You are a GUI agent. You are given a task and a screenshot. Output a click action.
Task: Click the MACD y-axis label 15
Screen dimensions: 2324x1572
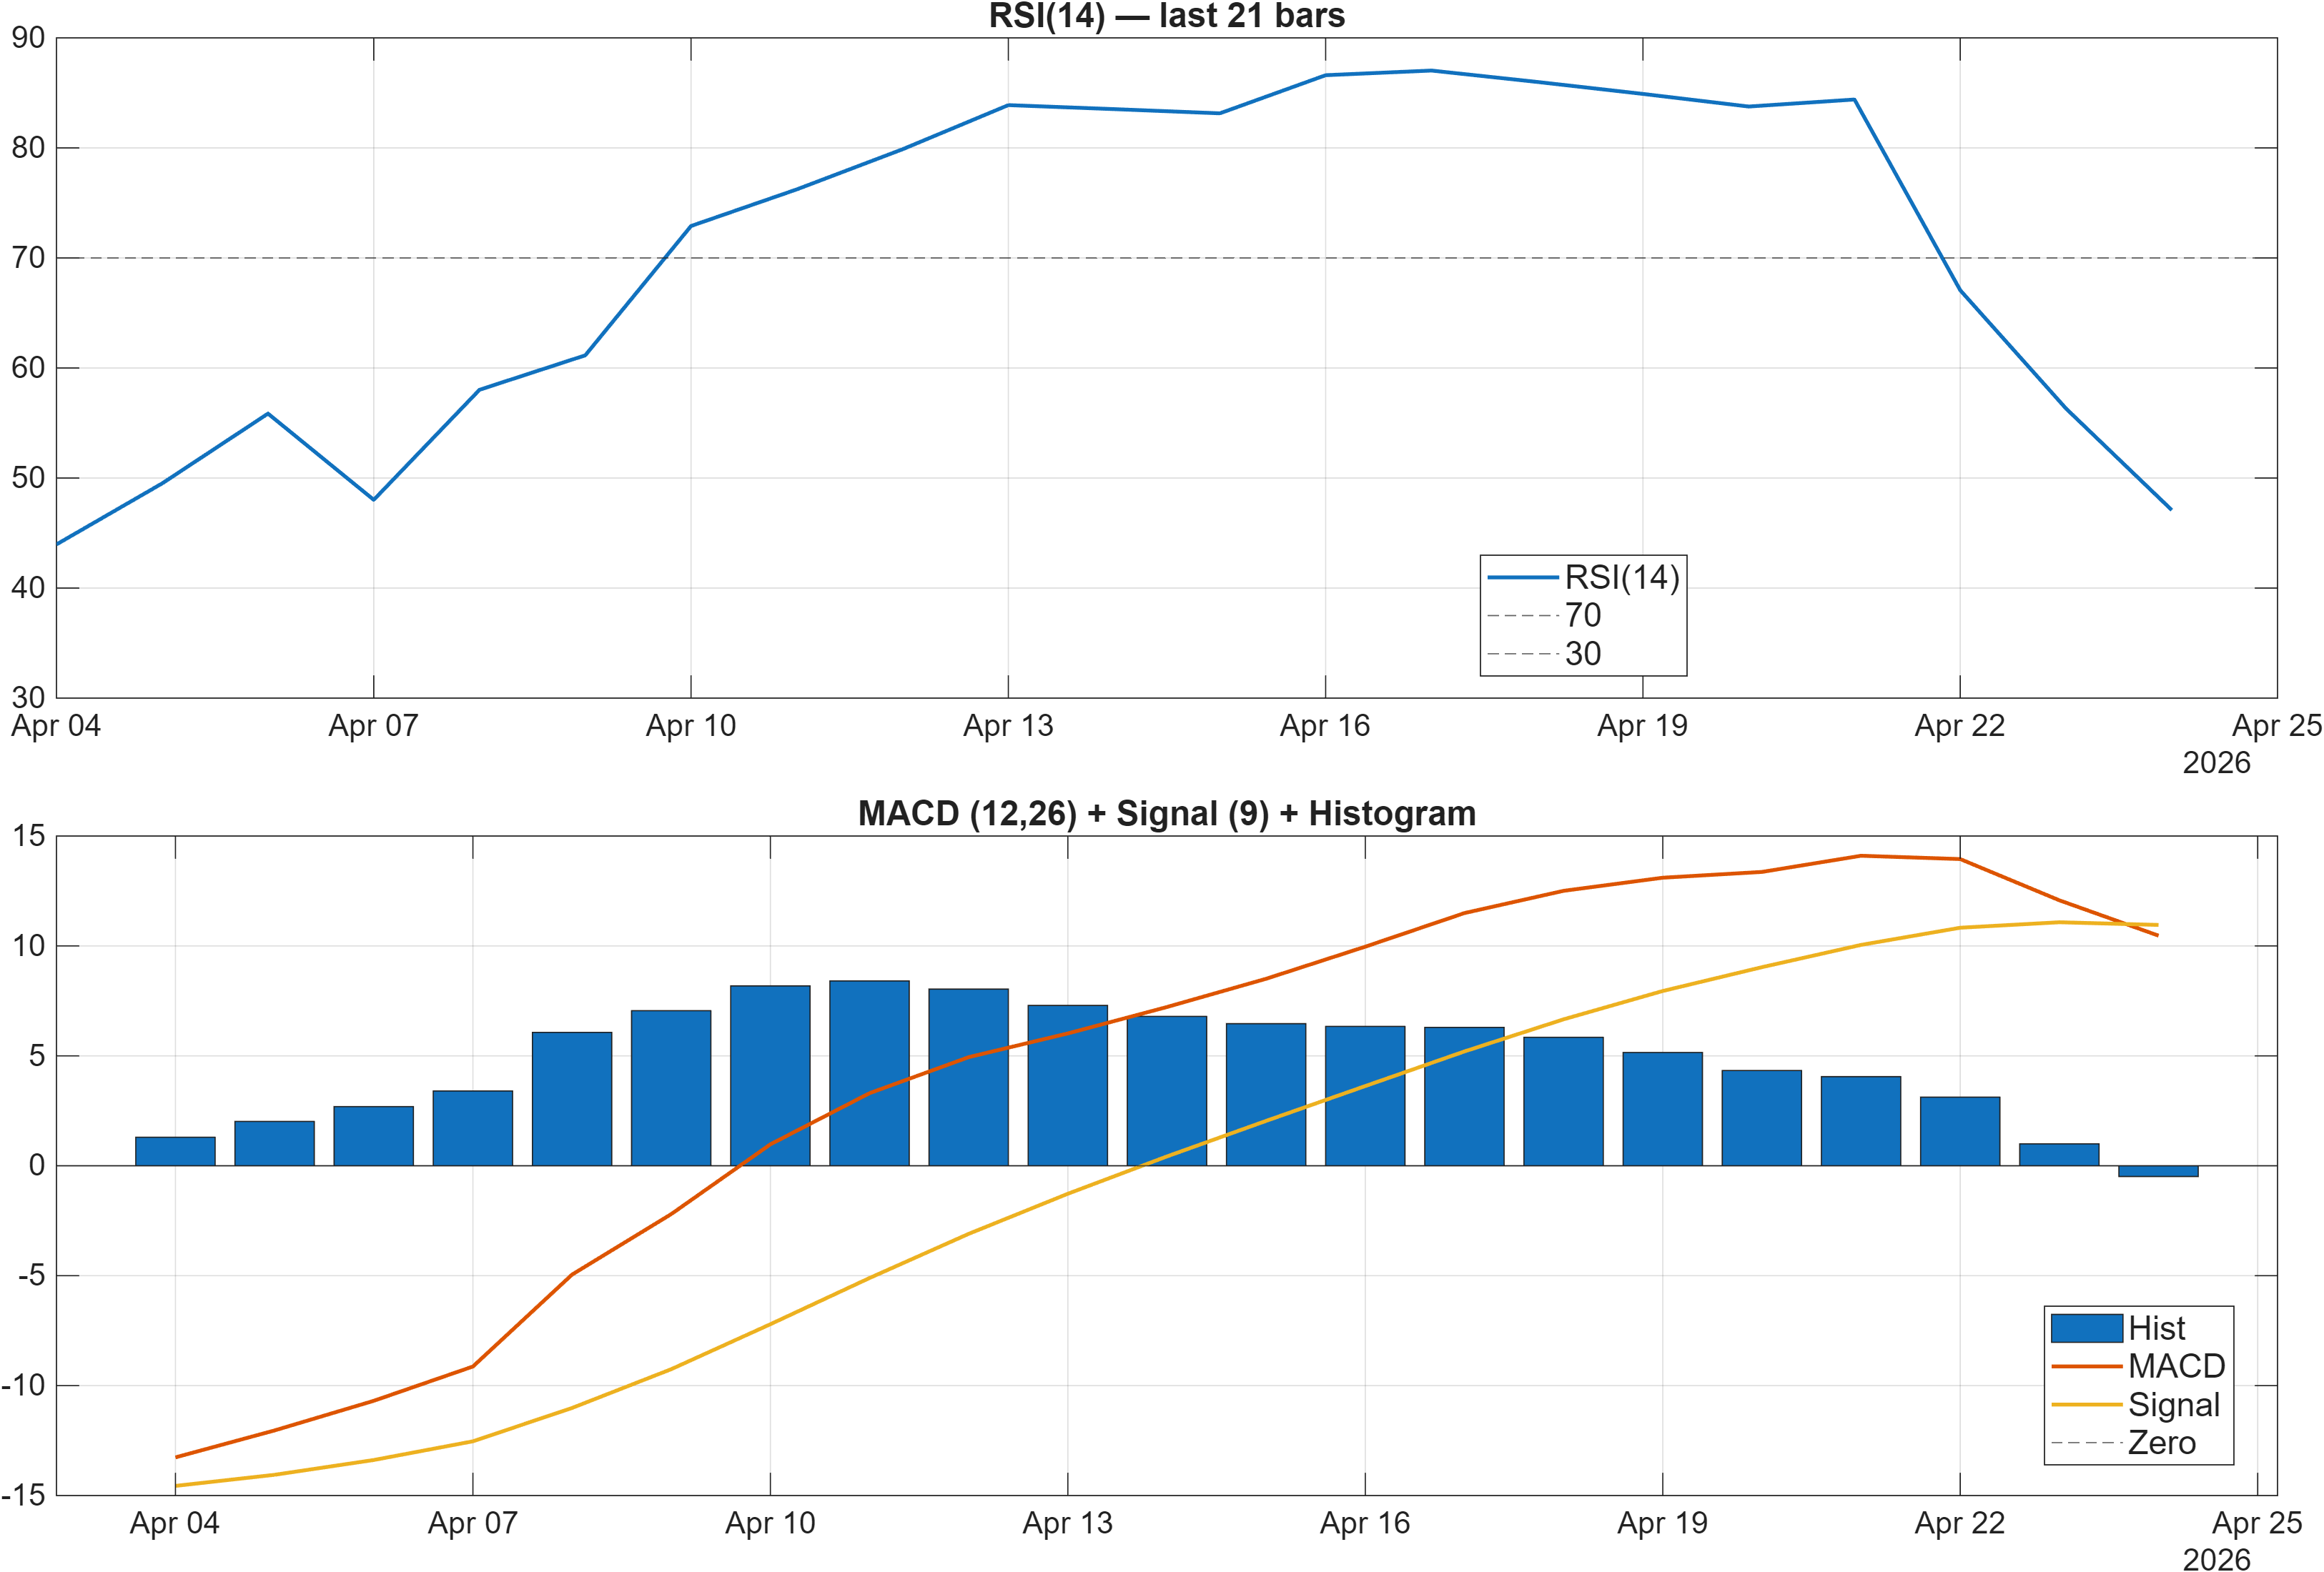[x=29, y=835]
